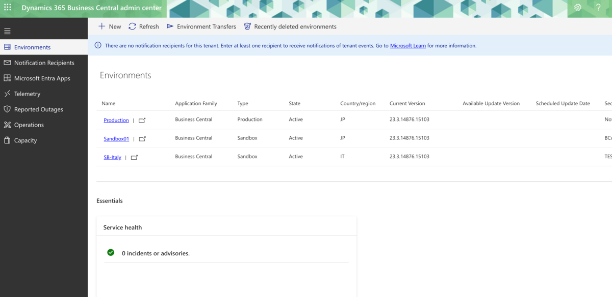Viewport: 612px width, 297px height.
Task: Collapse the sidebar with hamburger icon
Action: (x=7, y=32)
